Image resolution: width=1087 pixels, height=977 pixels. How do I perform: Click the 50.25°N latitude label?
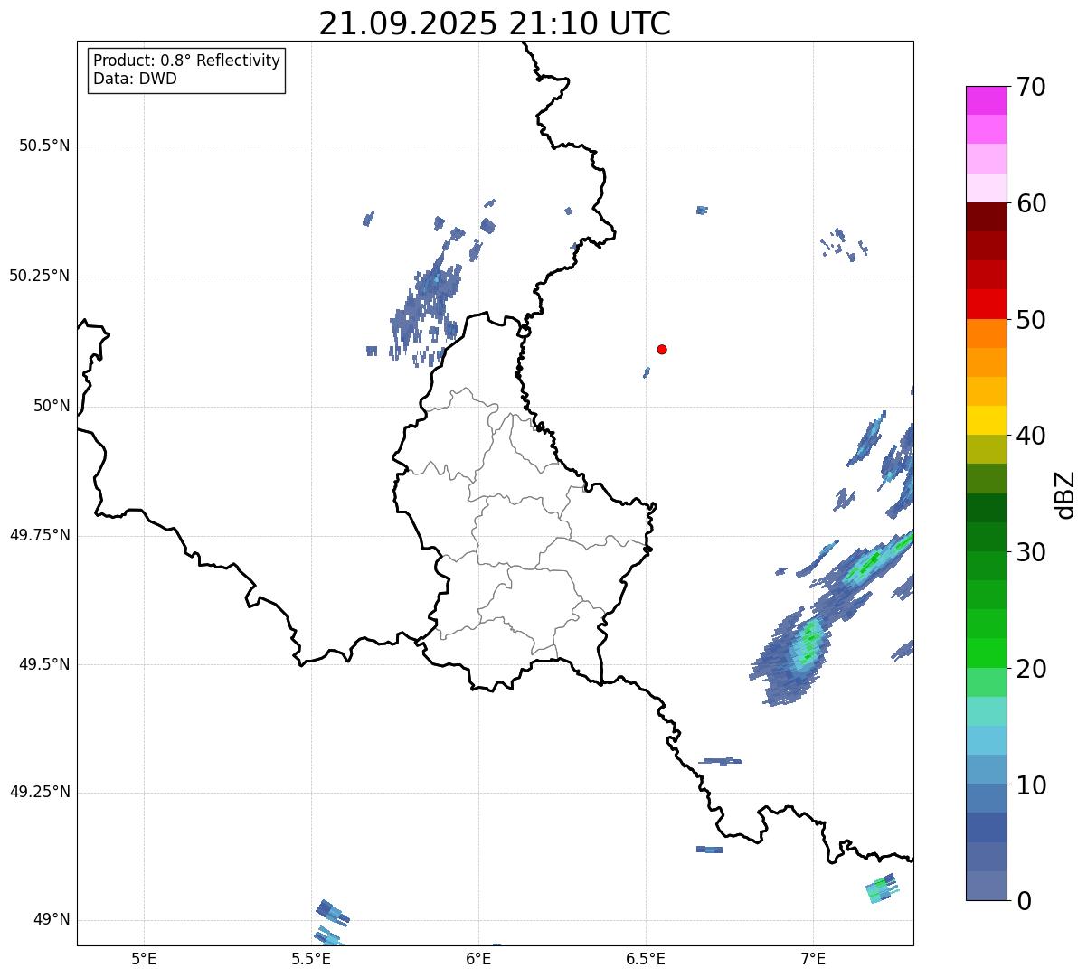(40, 276)
